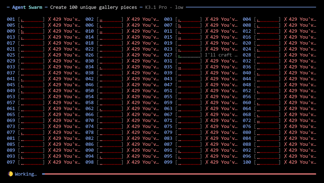Image resolution: width=324 pixels, height=183 pixels.
Task: Click the progress bar of agent 027
Action: pyautogui.click(x=189, y=55)
